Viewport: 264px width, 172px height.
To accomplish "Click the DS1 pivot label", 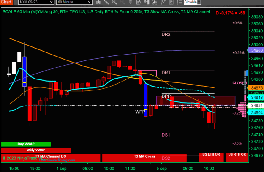I will click(166, 135).
